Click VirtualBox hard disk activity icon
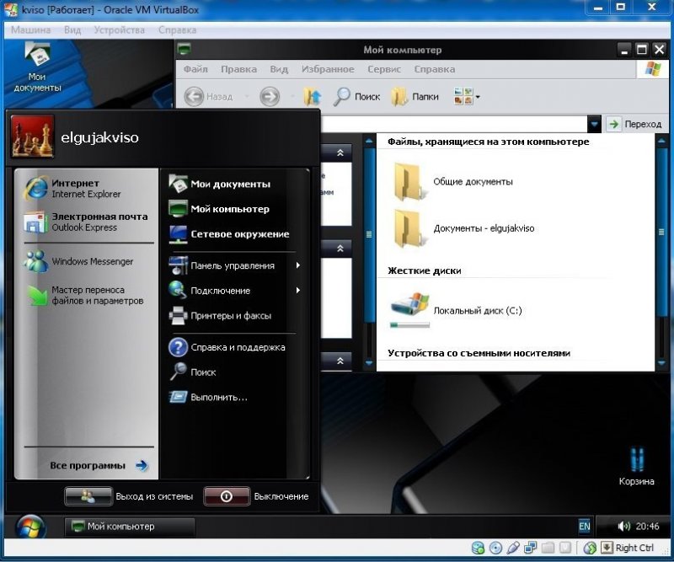Viewport: 674px width, 562px height. pyautogui.click(x=478, y=548)
